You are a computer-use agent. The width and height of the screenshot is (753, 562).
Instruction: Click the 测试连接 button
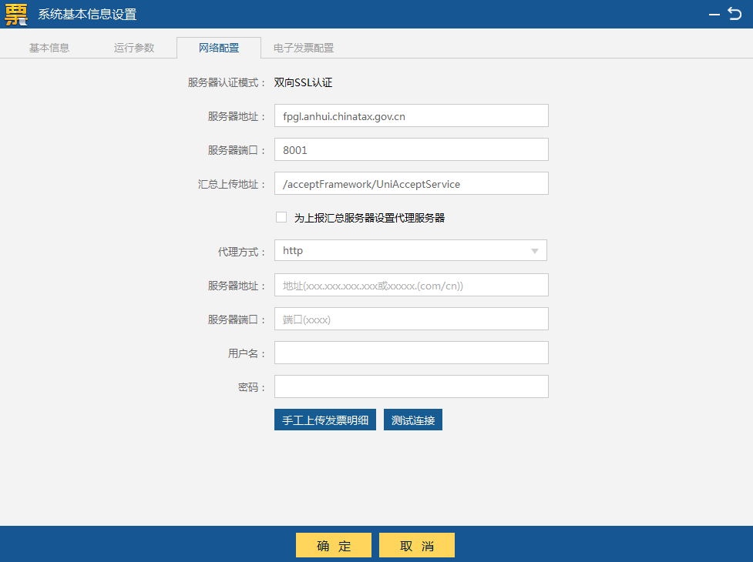pyautogui.click(x=412, y=419)
